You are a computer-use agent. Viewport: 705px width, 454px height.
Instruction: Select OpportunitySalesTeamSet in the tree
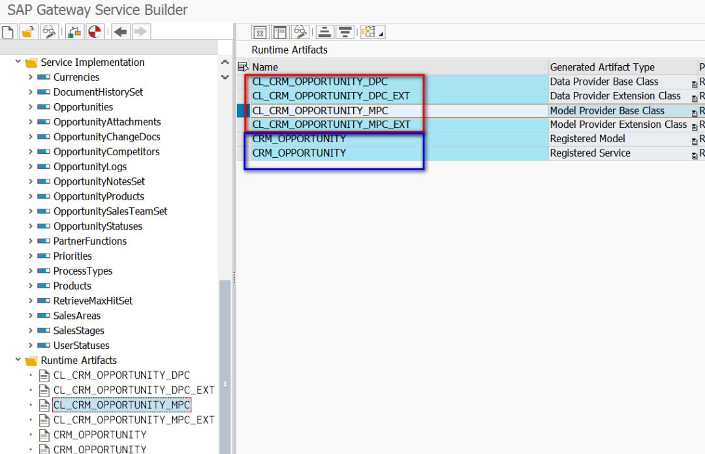[x=110, y=211]
